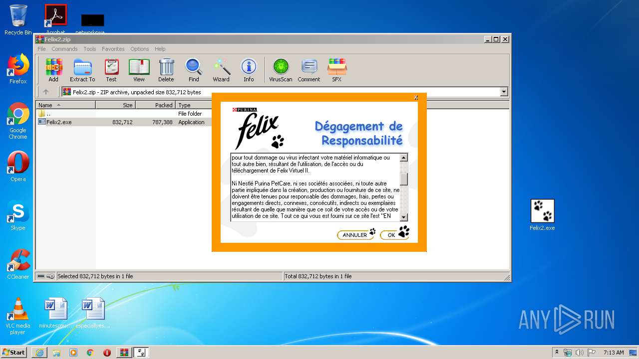Select the Felix2.exe row in archive
Screen dimensions: 639x359
pyautogui.click(x=123, y=122)
